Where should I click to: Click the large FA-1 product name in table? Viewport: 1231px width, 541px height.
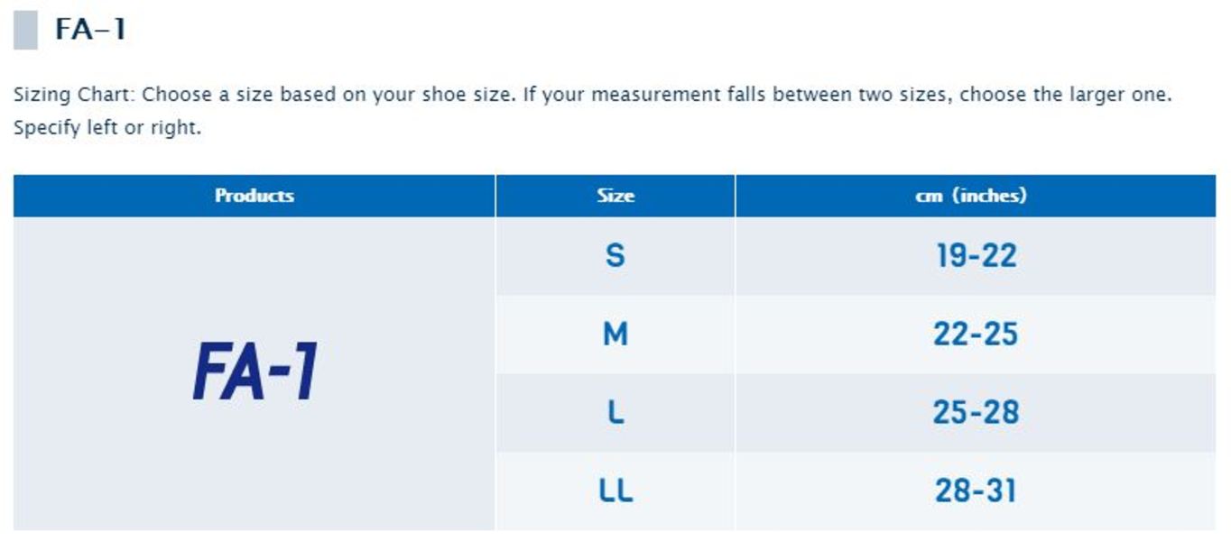[x=255, y=372]
